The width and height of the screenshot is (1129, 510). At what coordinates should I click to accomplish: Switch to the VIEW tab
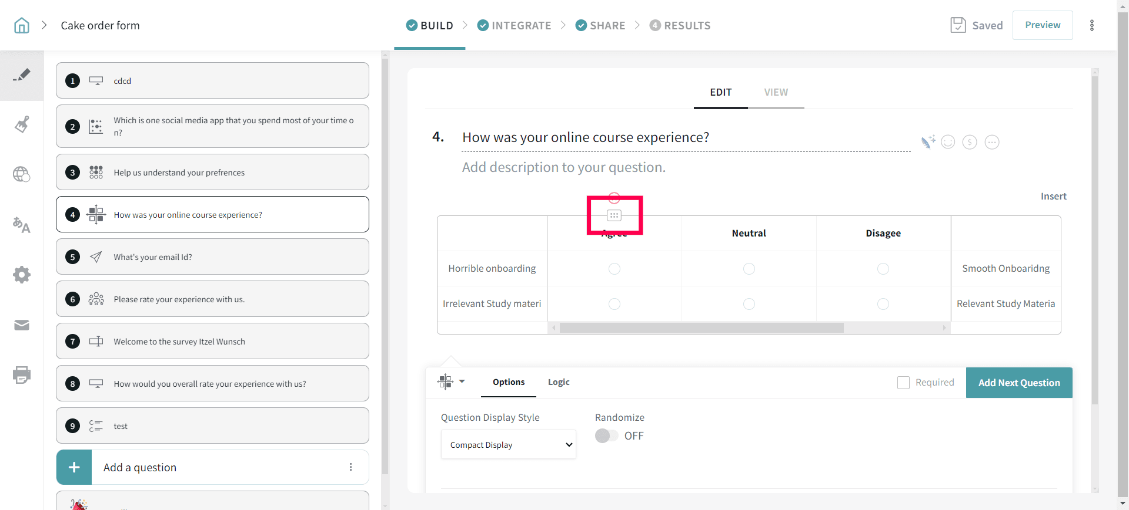tap(776, 92)
